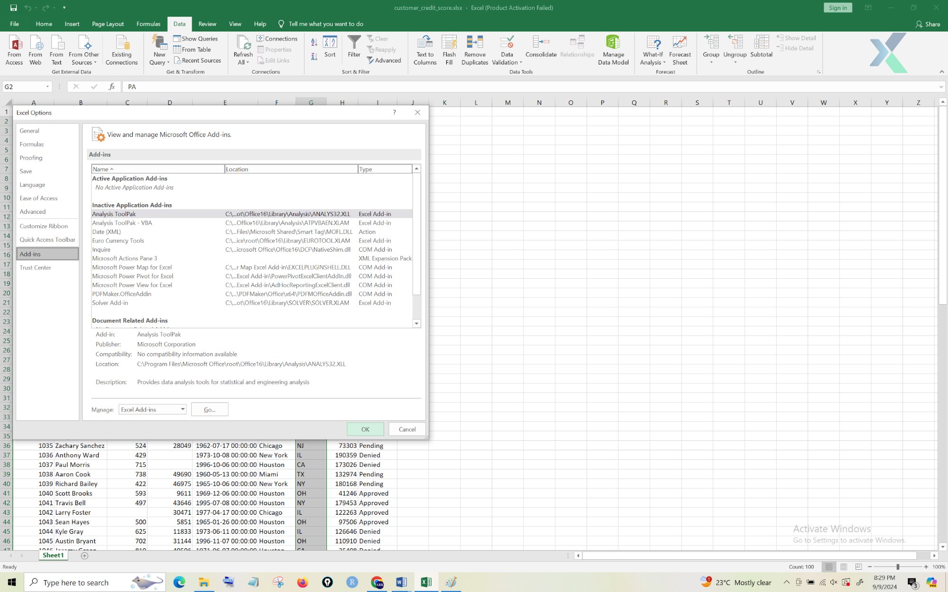
Task: Open Manage Data Model
Action: coord(613,50)
